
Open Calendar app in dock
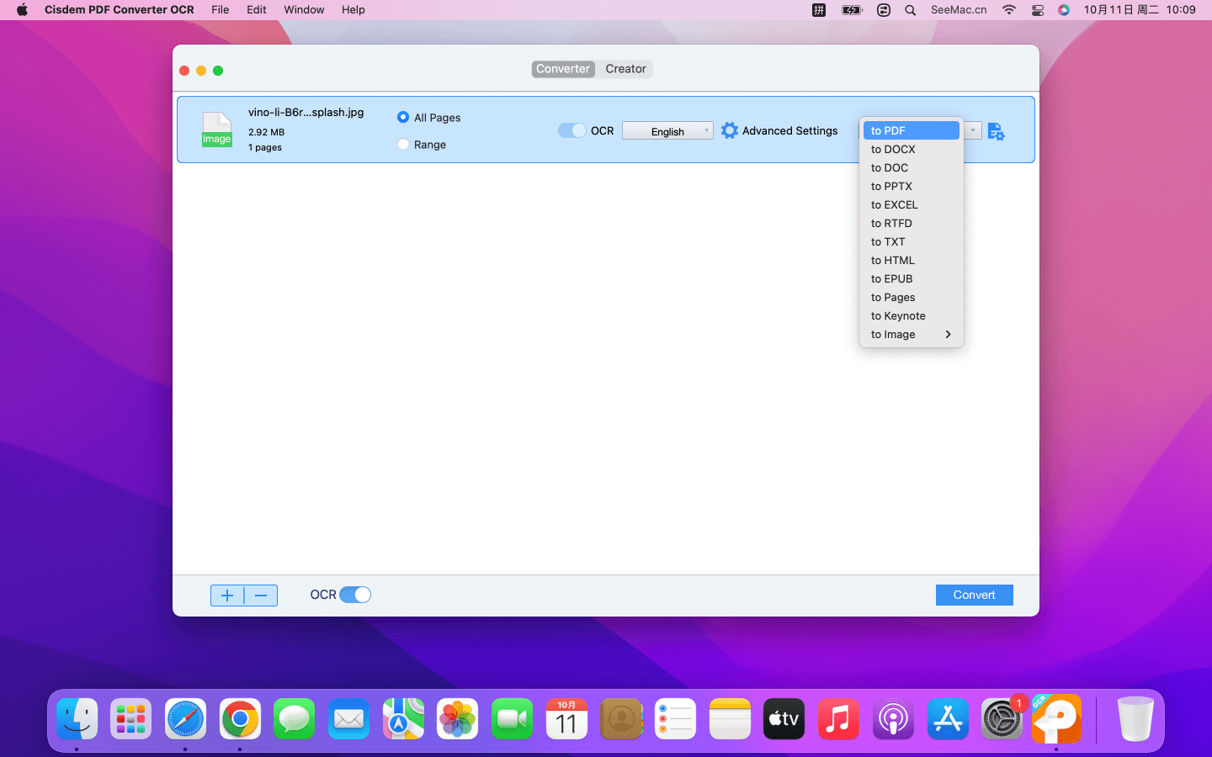(566, 719)
